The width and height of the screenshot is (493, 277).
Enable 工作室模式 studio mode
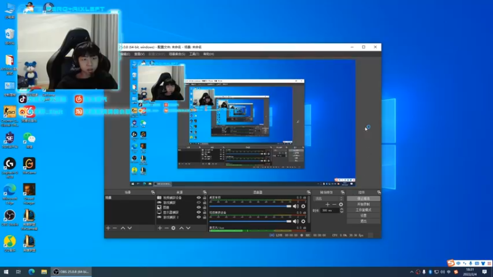coord(364,210)
